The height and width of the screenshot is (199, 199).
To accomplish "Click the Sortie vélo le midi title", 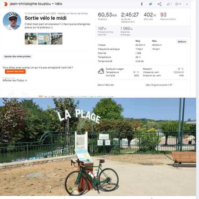I will click(46, 18).
